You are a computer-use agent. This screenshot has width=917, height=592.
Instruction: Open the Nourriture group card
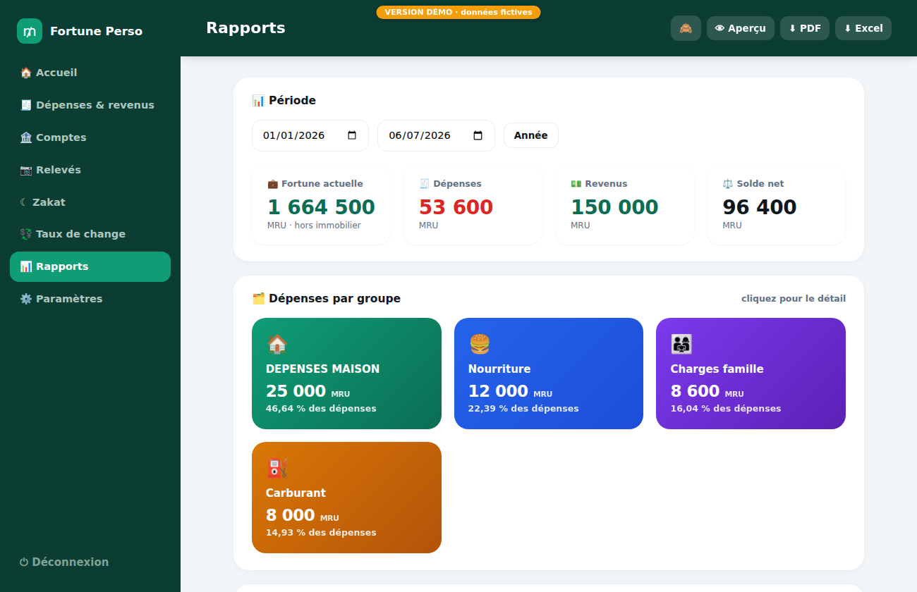click(x=549, y=374)
